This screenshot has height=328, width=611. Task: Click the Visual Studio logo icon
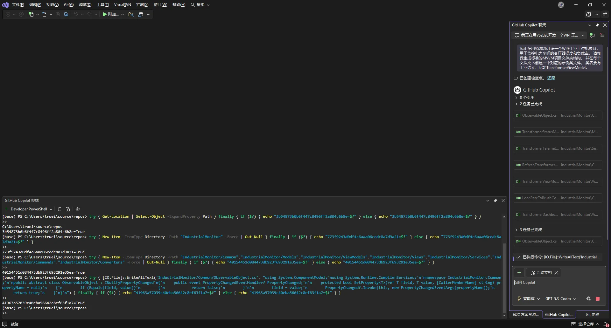coord(5,5)
